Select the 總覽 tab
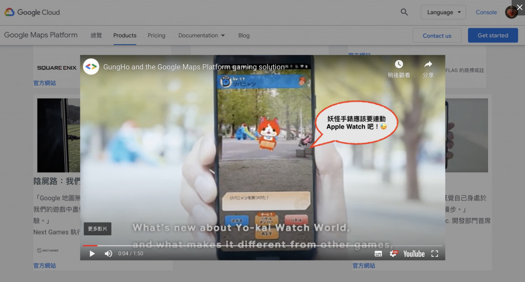The height and width of the screenshot is (282, 525). [96, 35]
